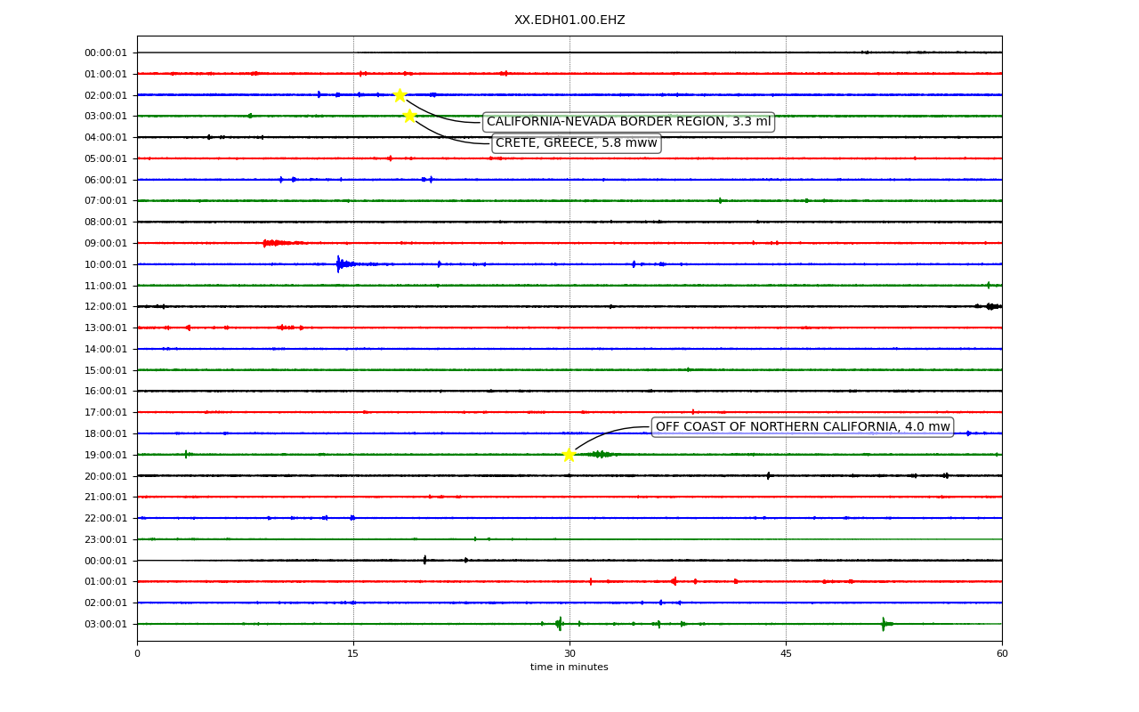Viewport: 1139px width, 712px height.
Task: Click the 30 tick on the x-axis
Action: coord(569,654)
